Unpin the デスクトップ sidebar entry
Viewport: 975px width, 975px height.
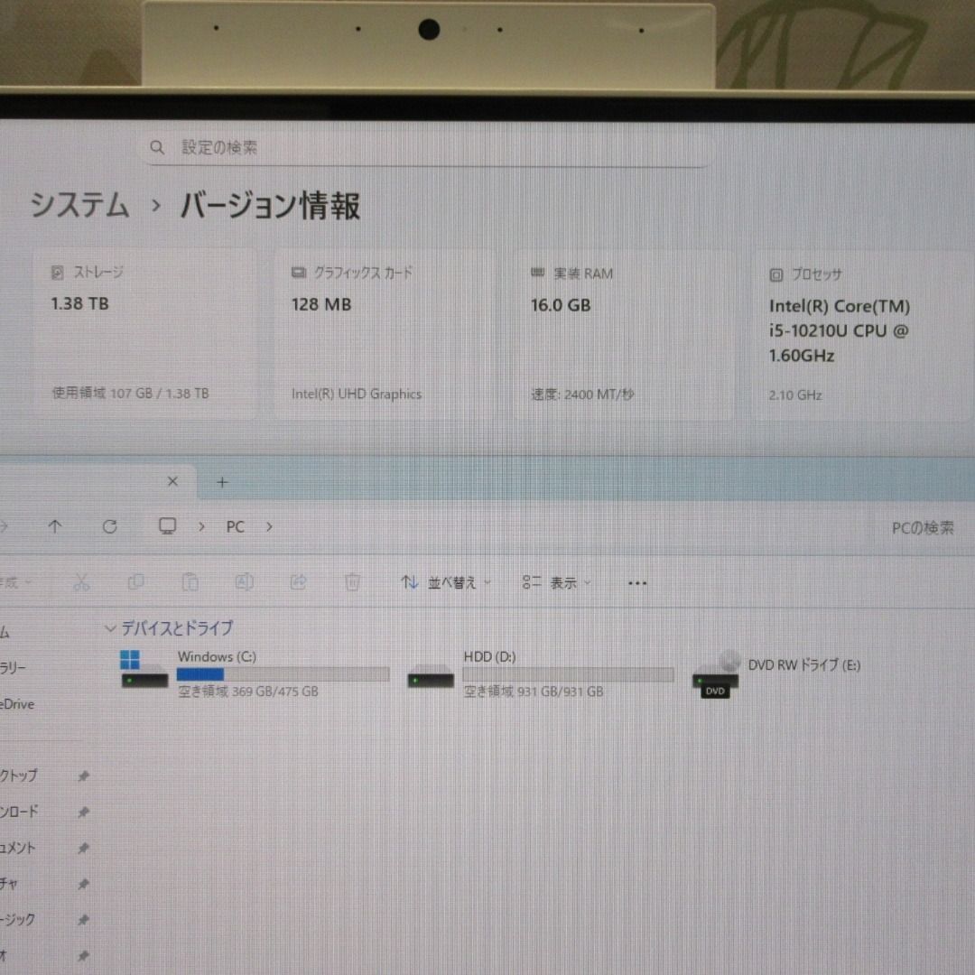83,775
